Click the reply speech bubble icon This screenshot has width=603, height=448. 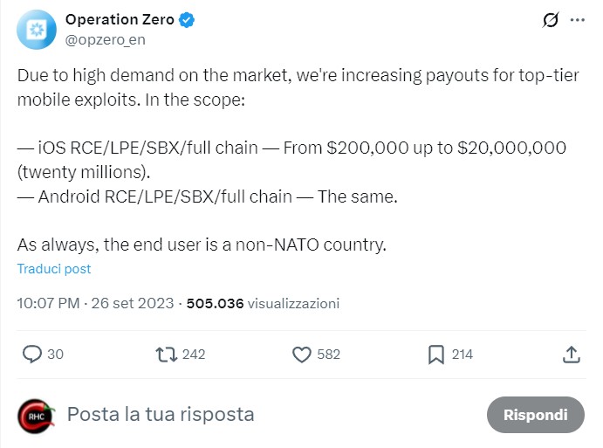click(x=32, y=354)
